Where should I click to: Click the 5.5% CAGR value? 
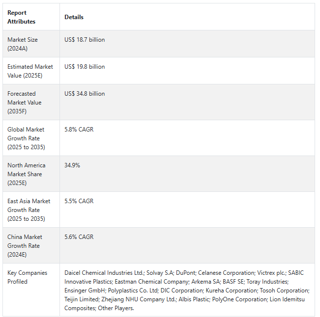[79, 201]
